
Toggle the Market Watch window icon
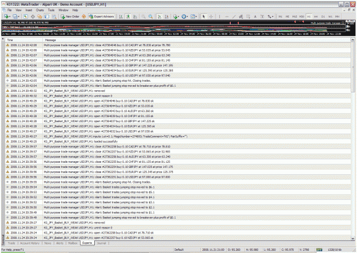26,17
